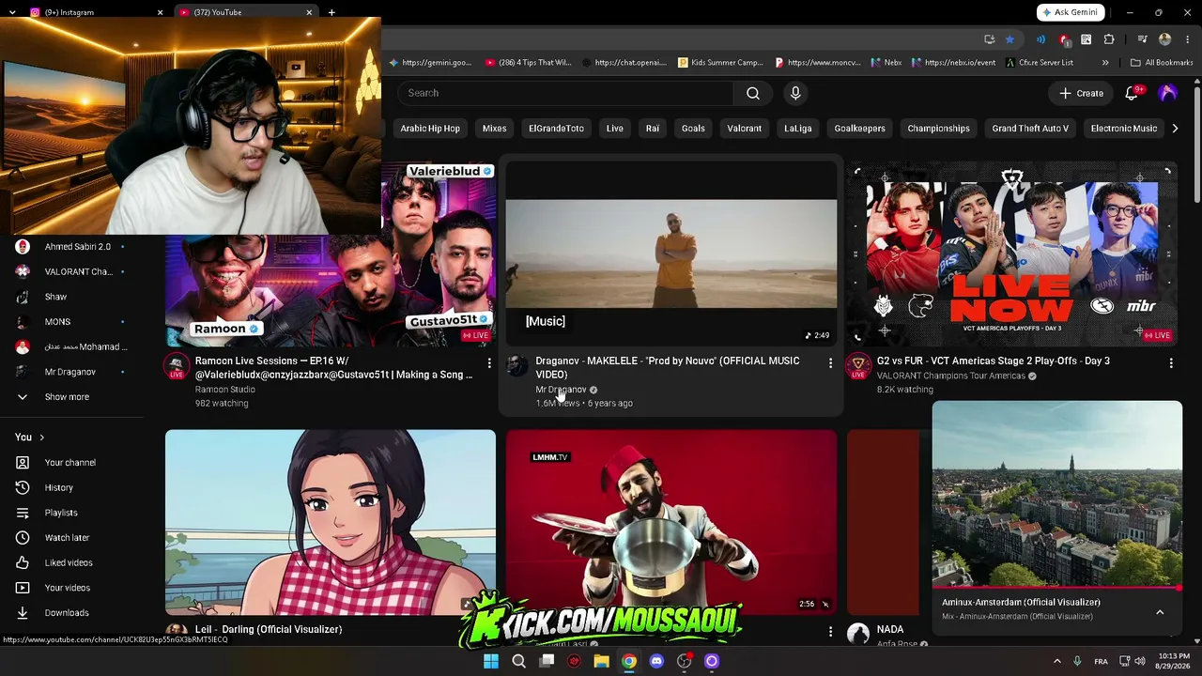
Task: Select the Mixes chip
Action: [x=494, y=129]
